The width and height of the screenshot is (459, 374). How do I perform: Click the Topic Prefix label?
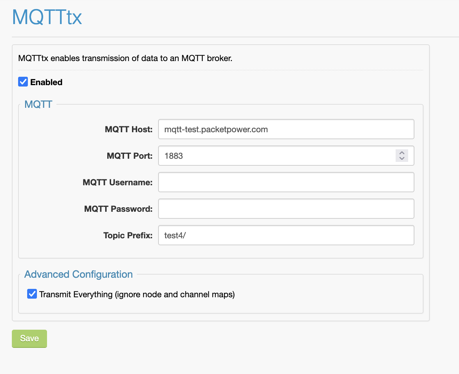(x=128, y=235)
